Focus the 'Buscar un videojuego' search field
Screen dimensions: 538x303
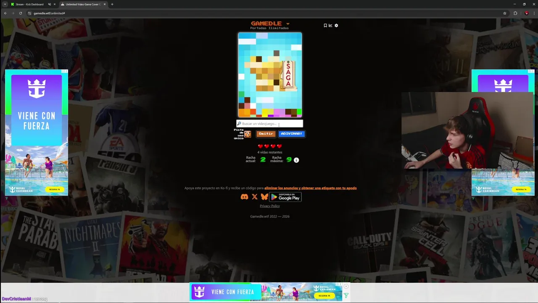pos(269,124)
